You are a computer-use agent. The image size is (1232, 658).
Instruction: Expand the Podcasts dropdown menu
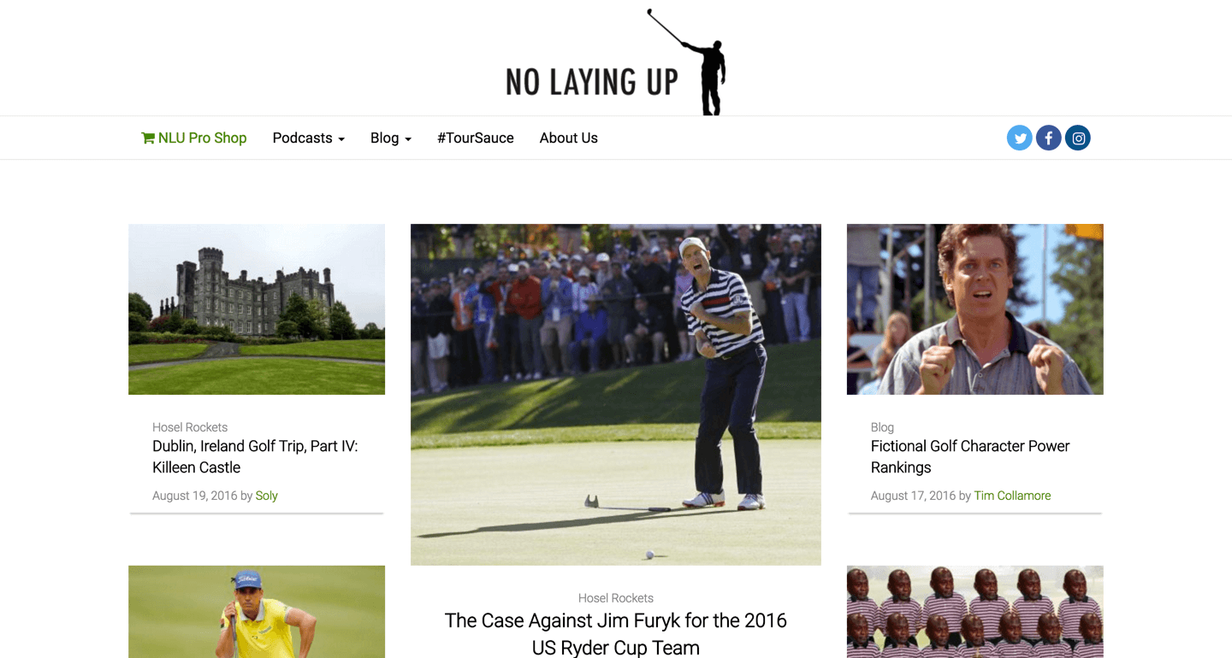[x=308, y=138]
